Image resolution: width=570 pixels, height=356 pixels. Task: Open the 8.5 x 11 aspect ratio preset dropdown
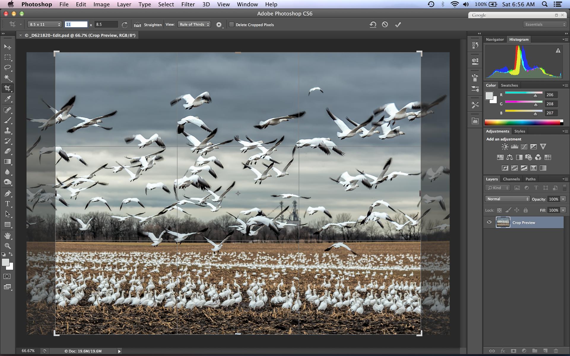(45, 25)
